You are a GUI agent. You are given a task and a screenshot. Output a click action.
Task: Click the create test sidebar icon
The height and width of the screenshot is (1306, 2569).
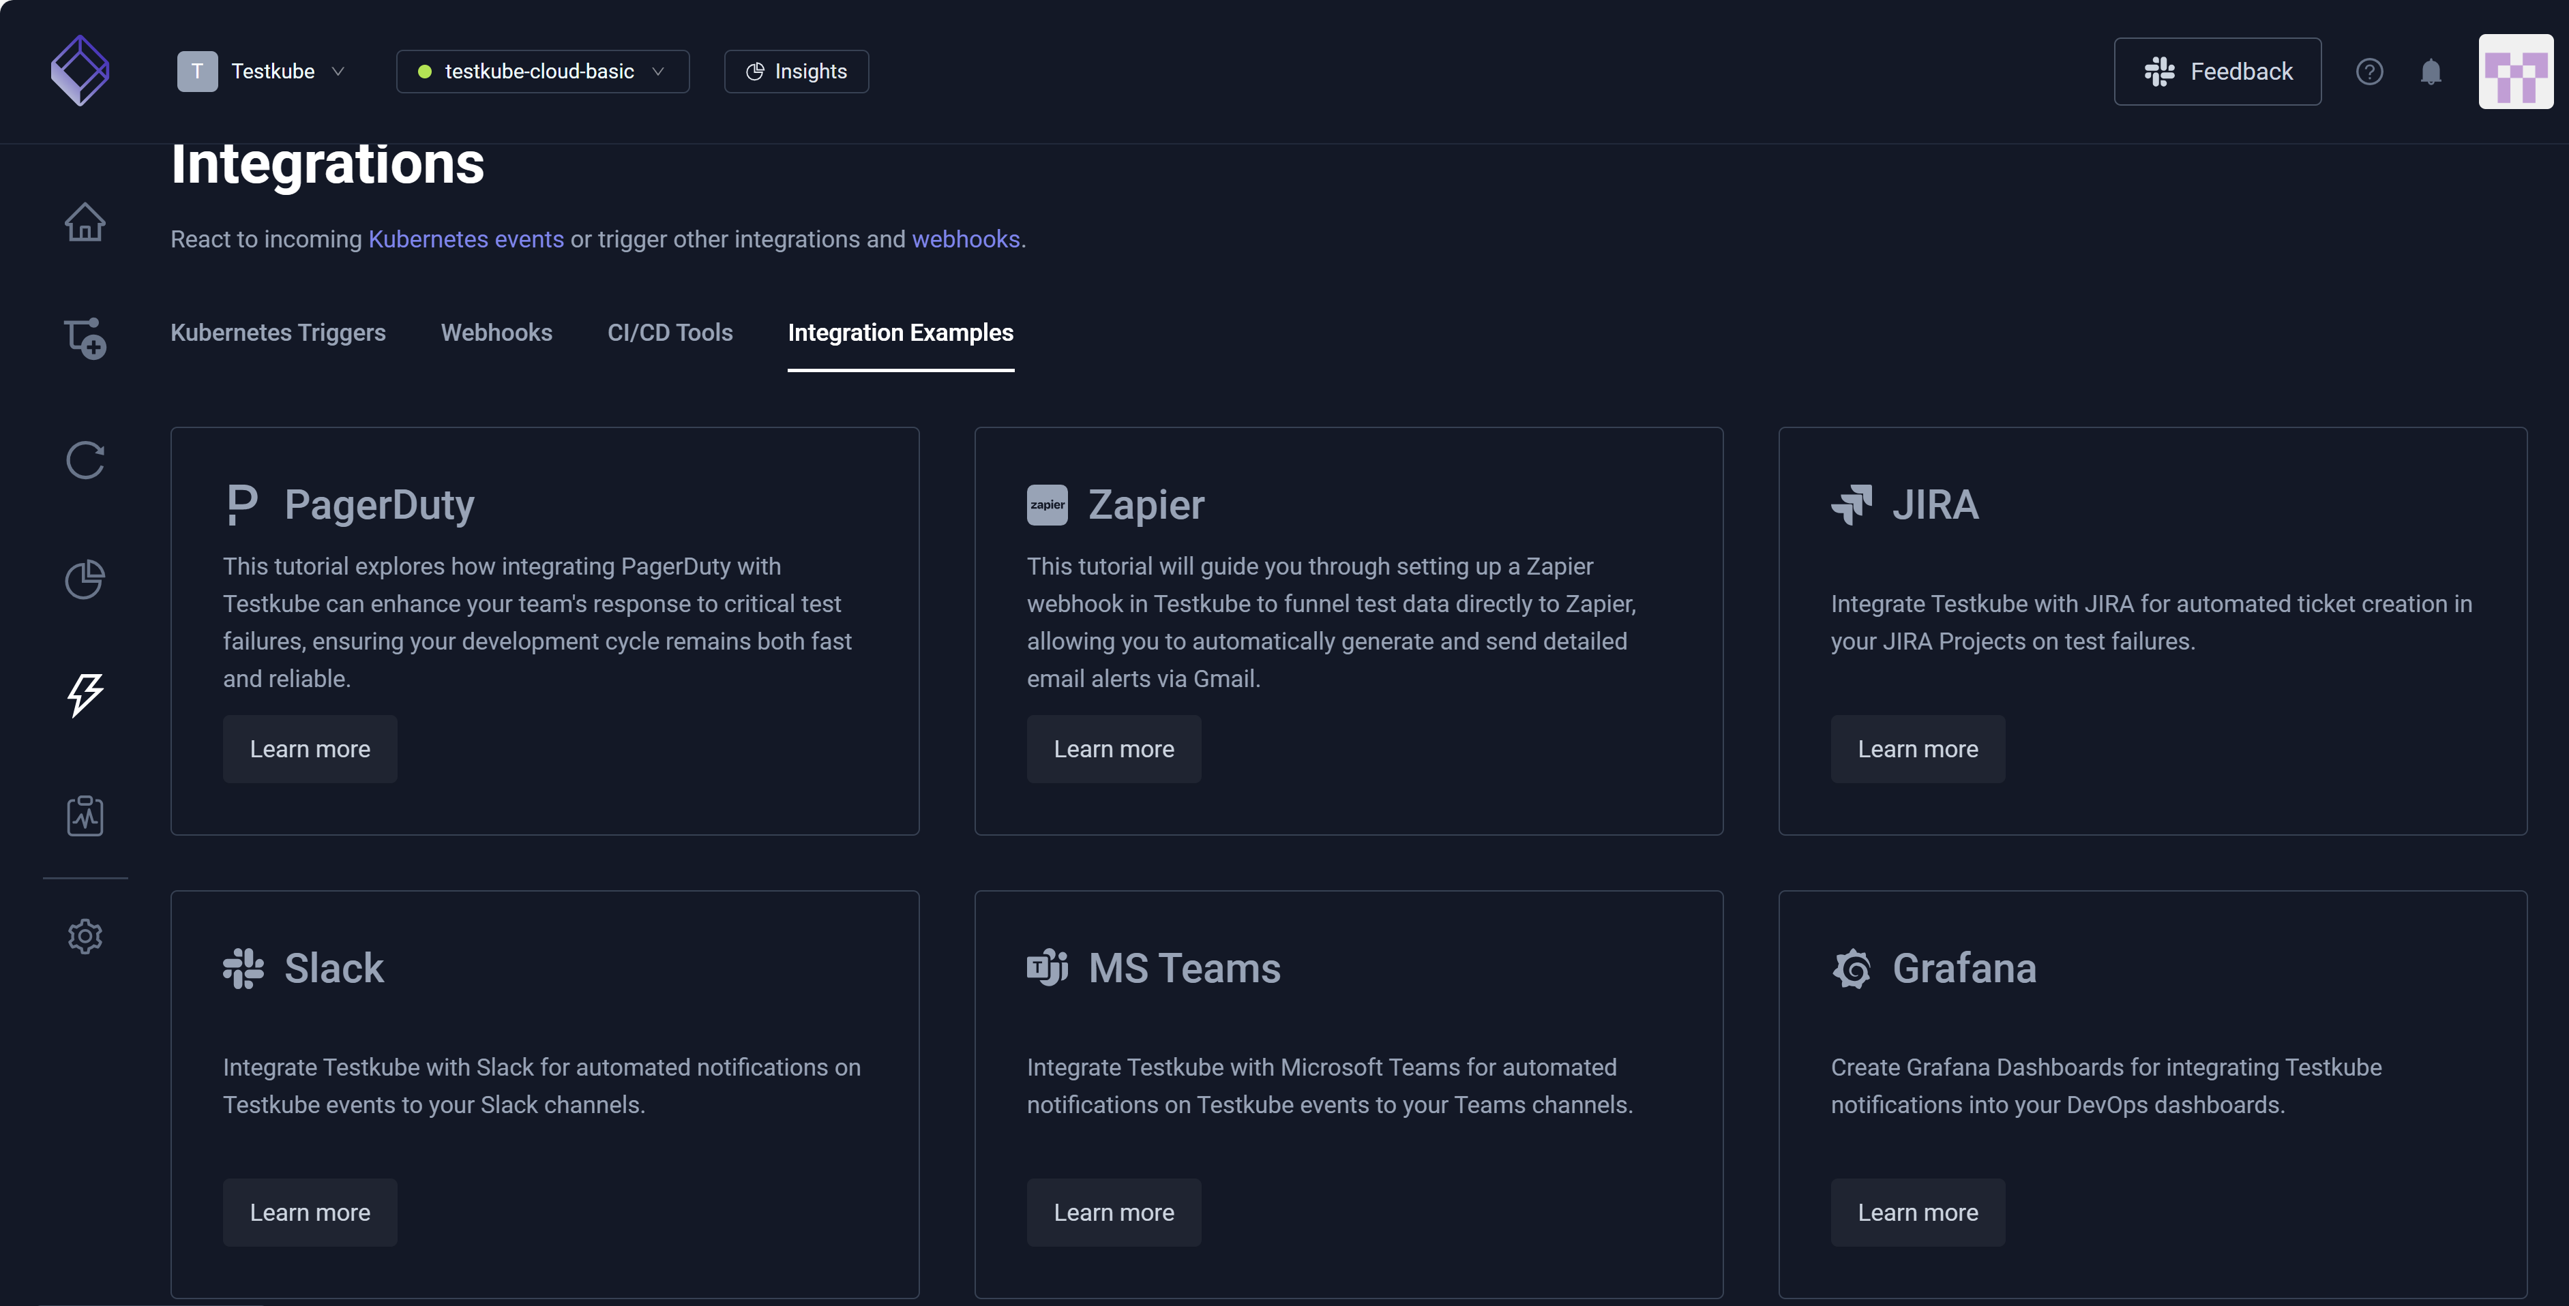(85, 339)
